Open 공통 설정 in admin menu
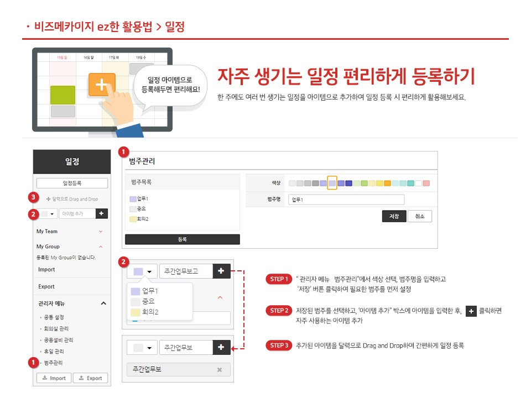The height and width of the screenshot is (398, 531). [54, 317]
